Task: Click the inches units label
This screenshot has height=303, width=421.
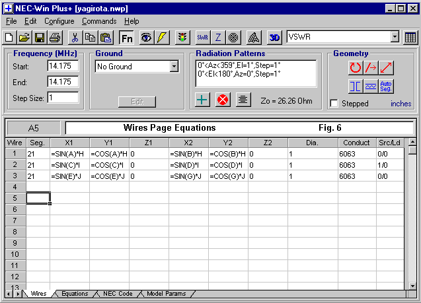Action: click(401, 104)
